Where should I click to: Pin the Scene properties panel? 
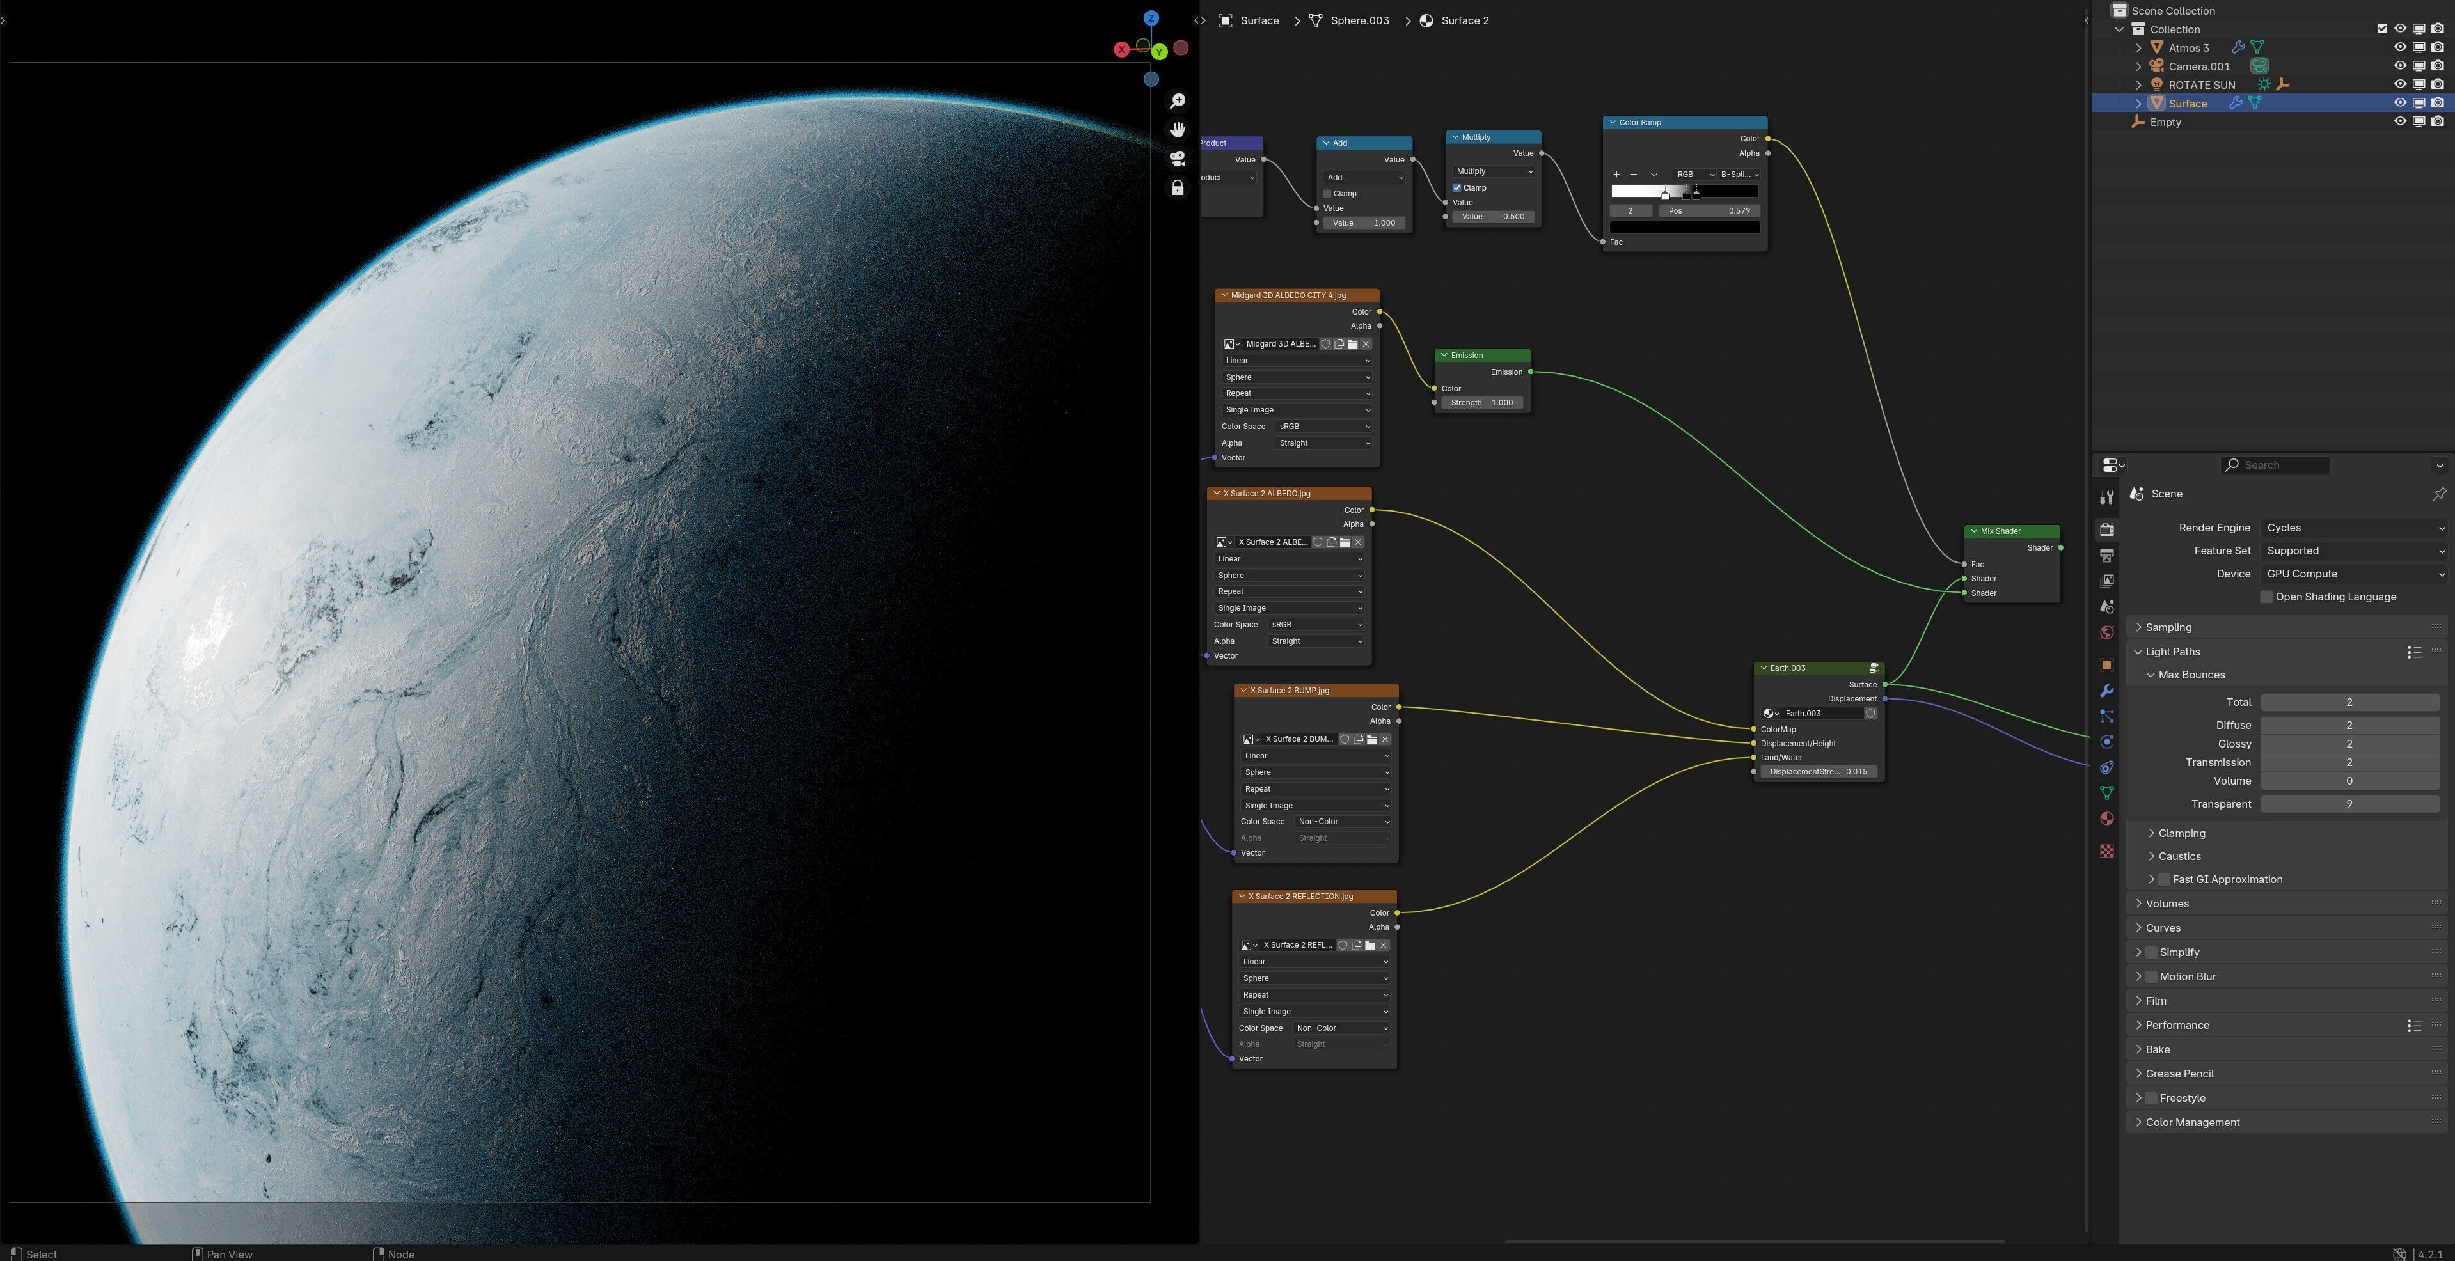(x=2440, y=494)
